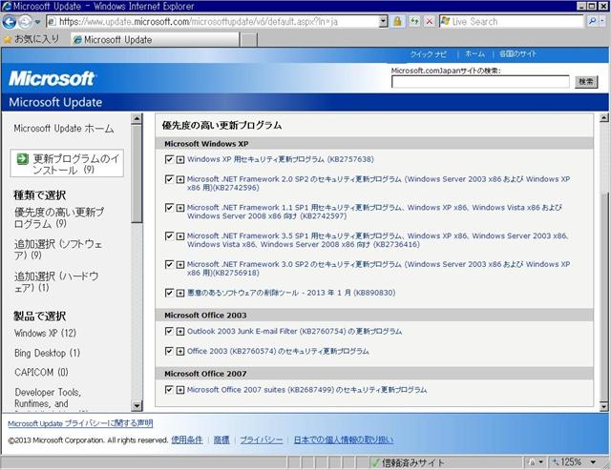
Task: Open the 商標 footer link
Action: point(221,439)
